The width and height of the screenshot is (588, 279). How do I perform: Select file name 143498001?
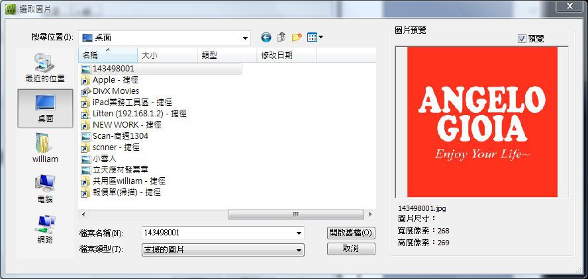[113, 69]
